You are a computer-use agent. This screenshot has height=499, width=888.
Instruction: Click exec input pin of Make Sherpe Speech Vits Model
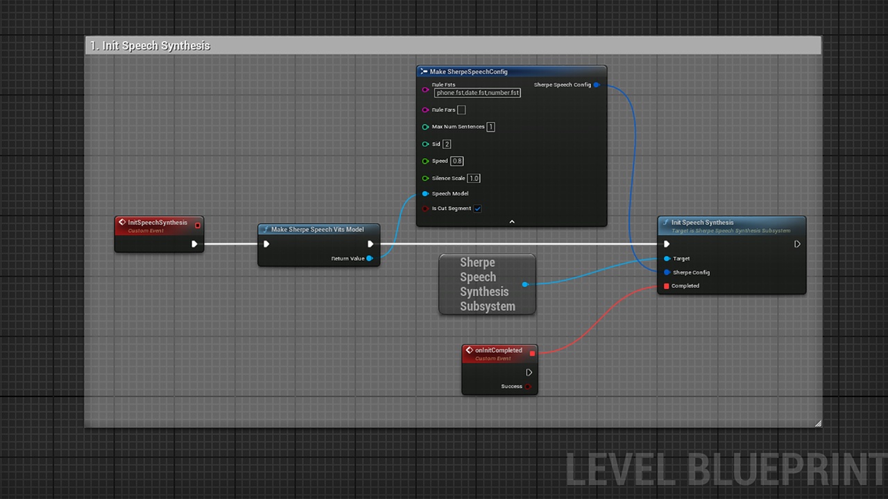(266, 244)
